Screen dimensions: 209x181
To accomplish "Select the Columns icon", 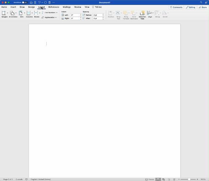I will pos(29,14).
